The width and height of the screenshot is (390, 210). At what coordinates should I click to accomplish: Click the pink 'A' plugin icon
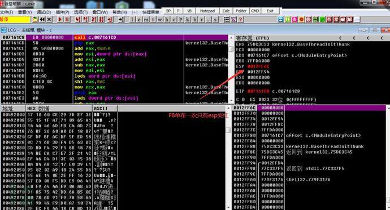pos(294,19)
